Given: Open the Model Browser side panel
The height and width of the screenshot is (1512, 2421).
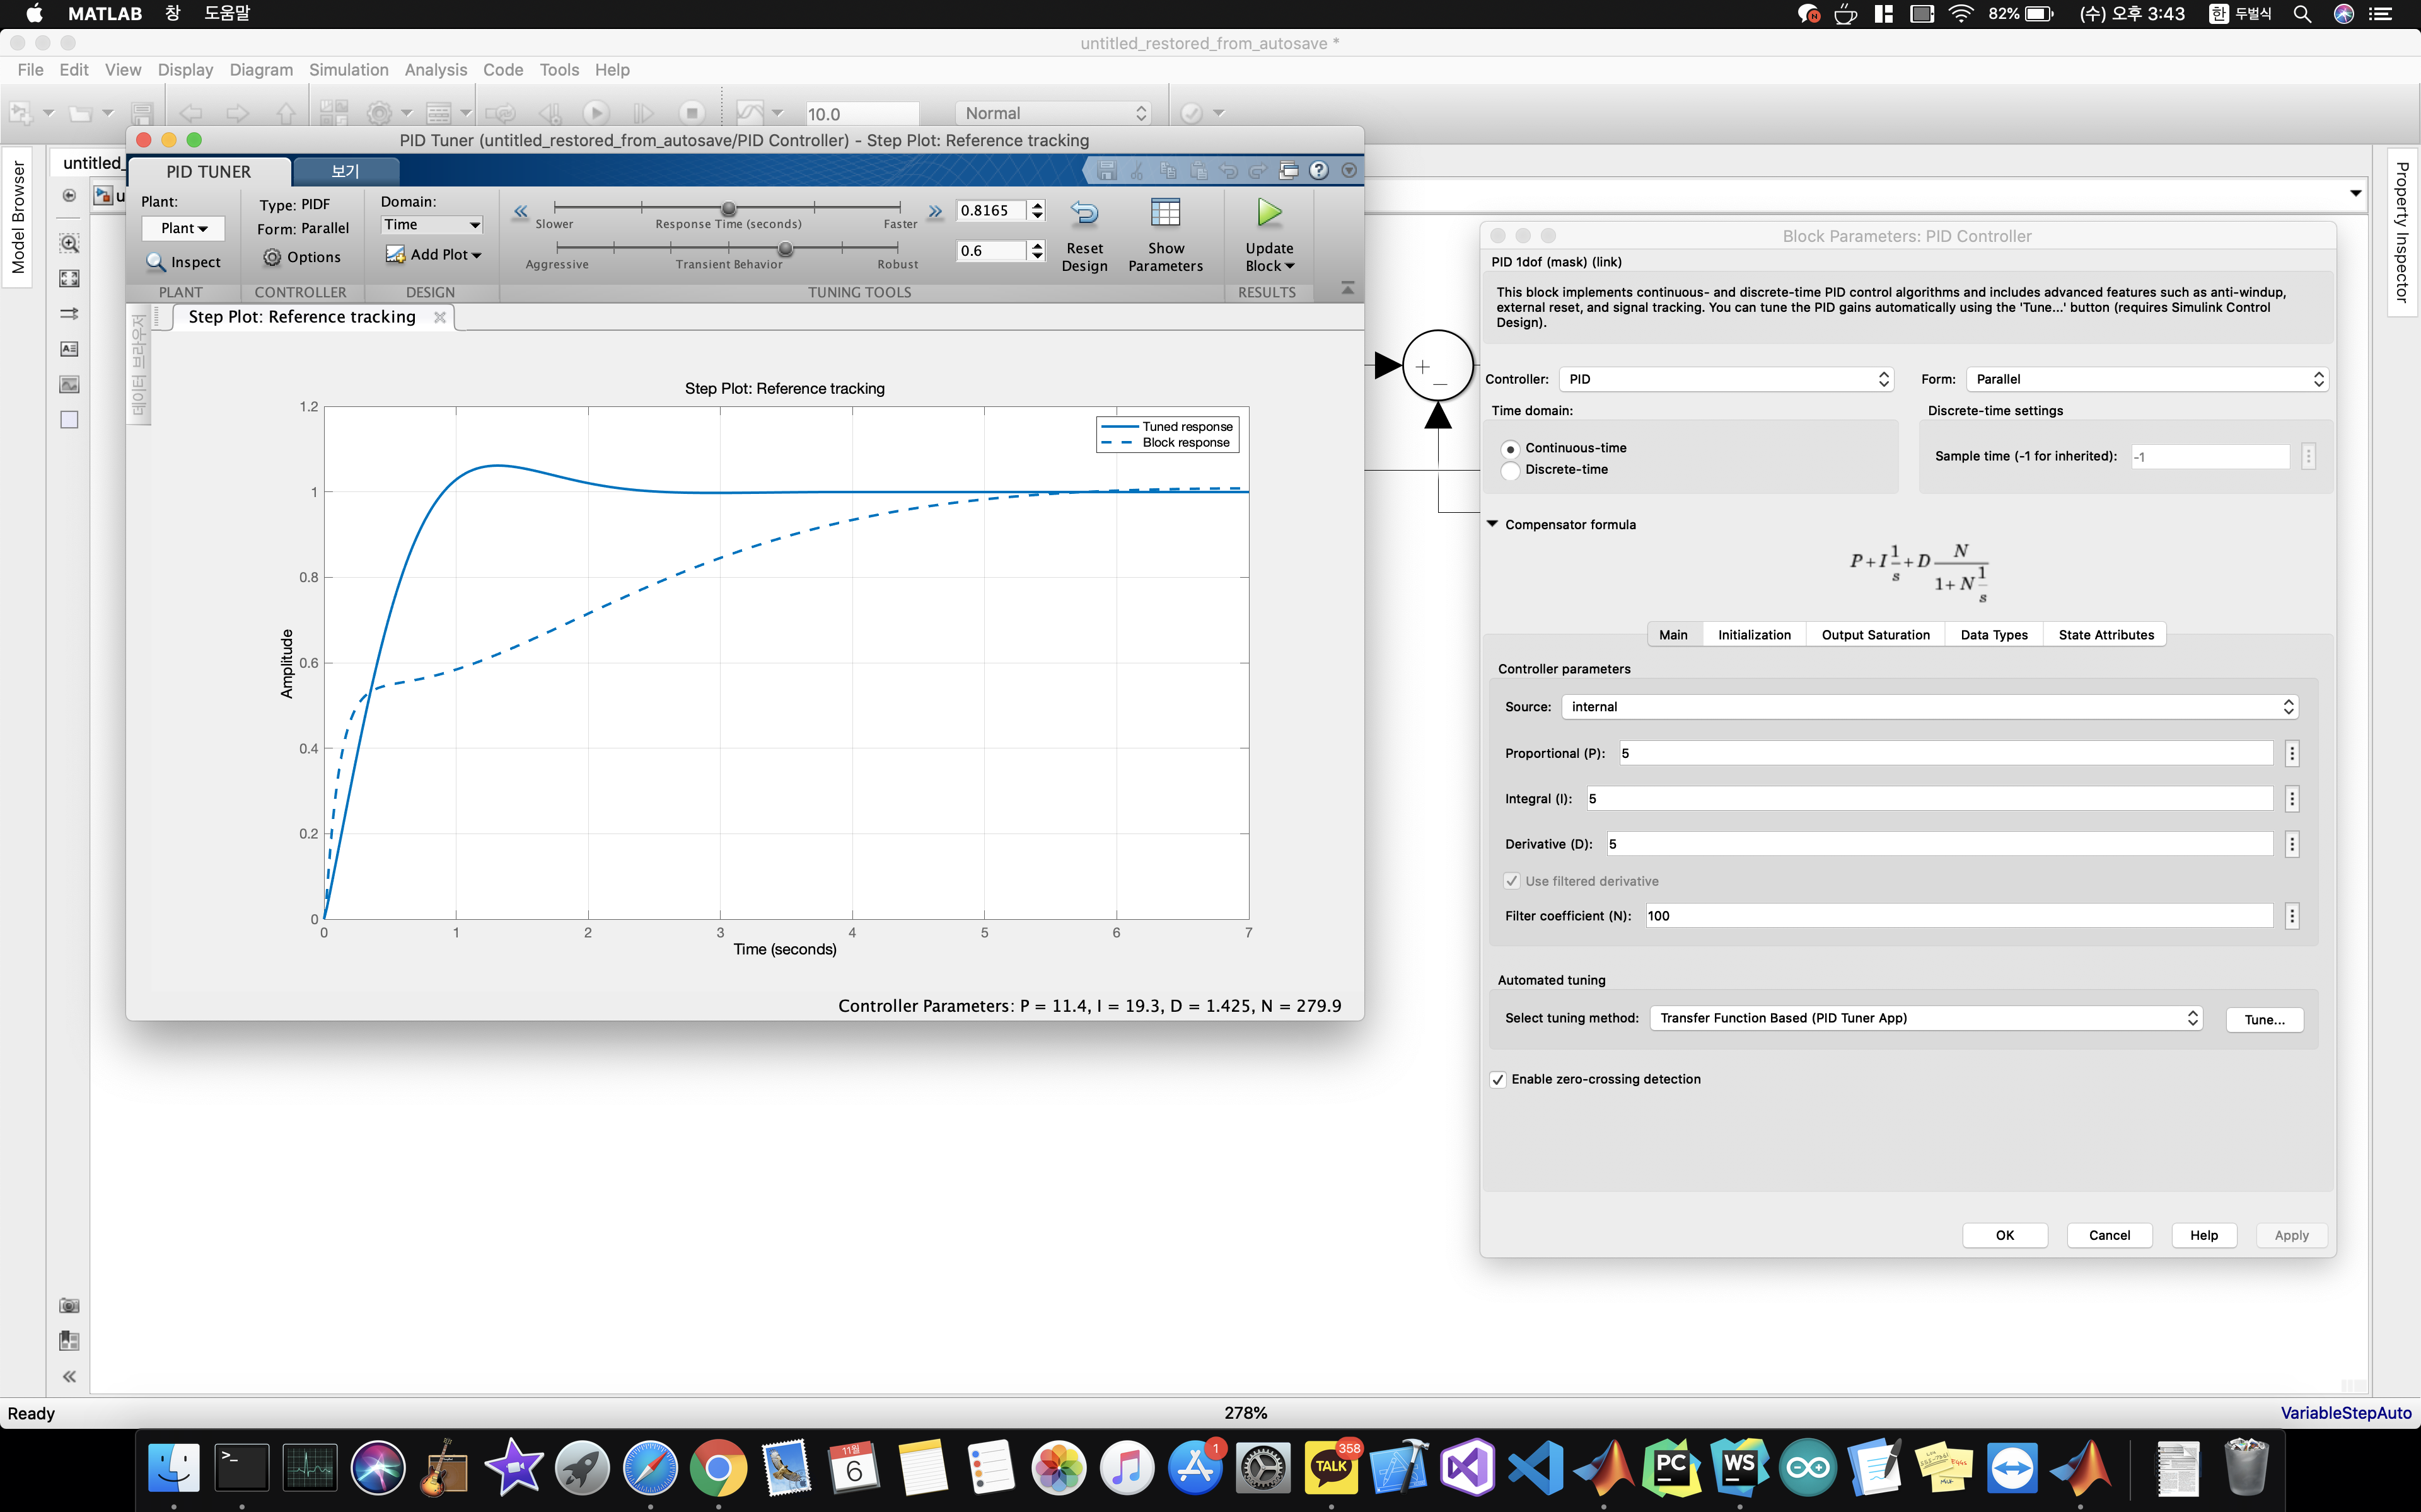Looking at the screenshot, I should click(18, 218).
